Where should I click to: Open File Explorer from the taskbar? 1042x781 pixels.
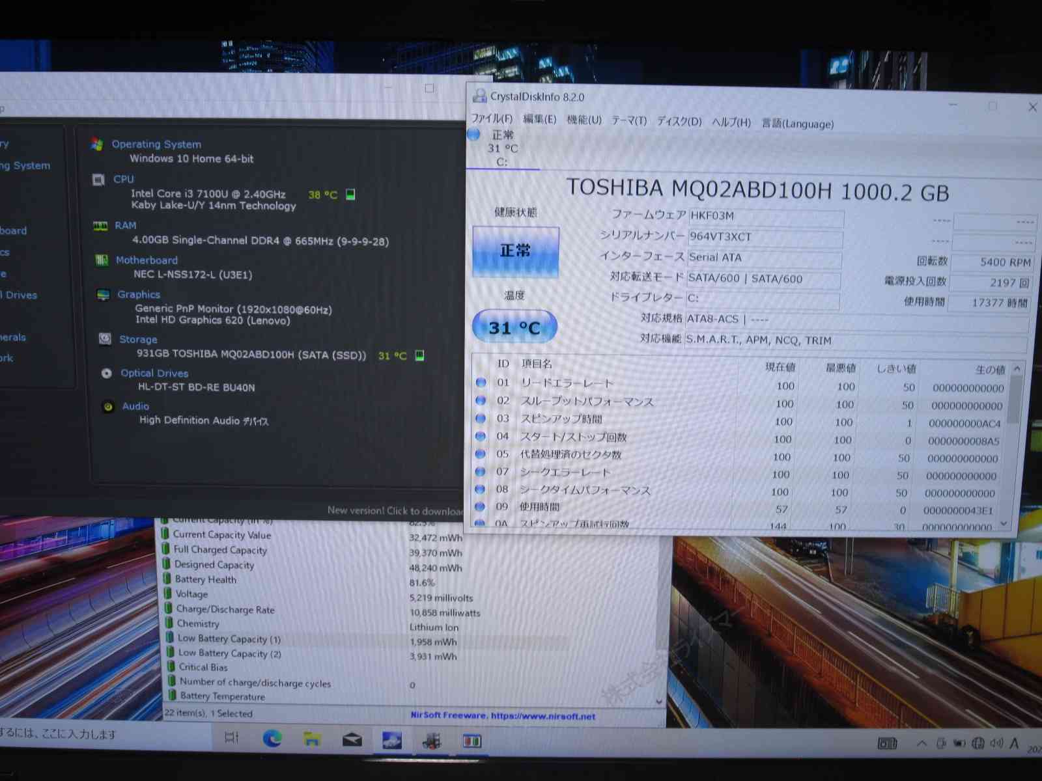click(x=312, y=739)
